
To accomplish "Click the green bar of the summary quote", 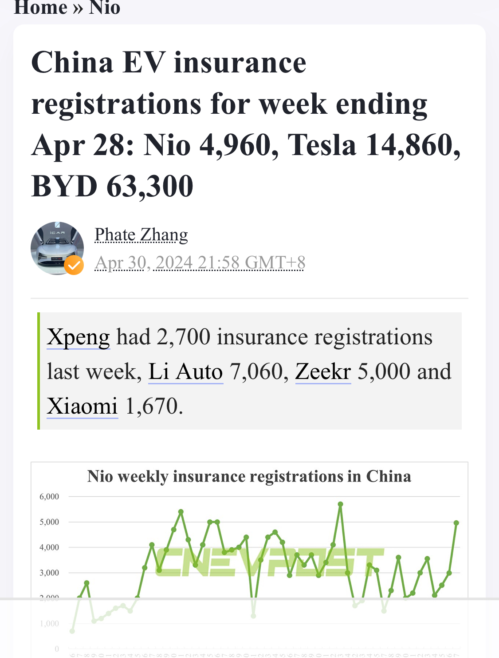I will 39,371.
